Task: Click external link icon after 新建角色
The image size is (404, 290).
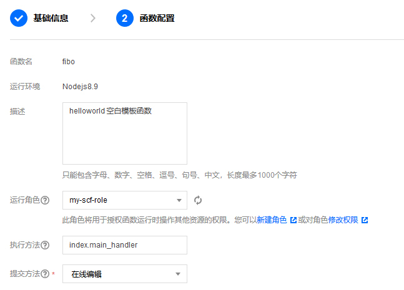Action: click(x=293, y=220)
